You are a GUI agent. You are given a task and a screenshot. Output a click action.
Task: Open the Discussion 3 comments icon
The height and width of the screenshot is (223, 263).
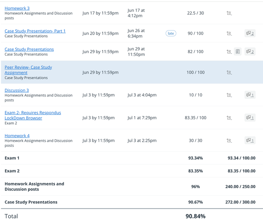point(249,95)
